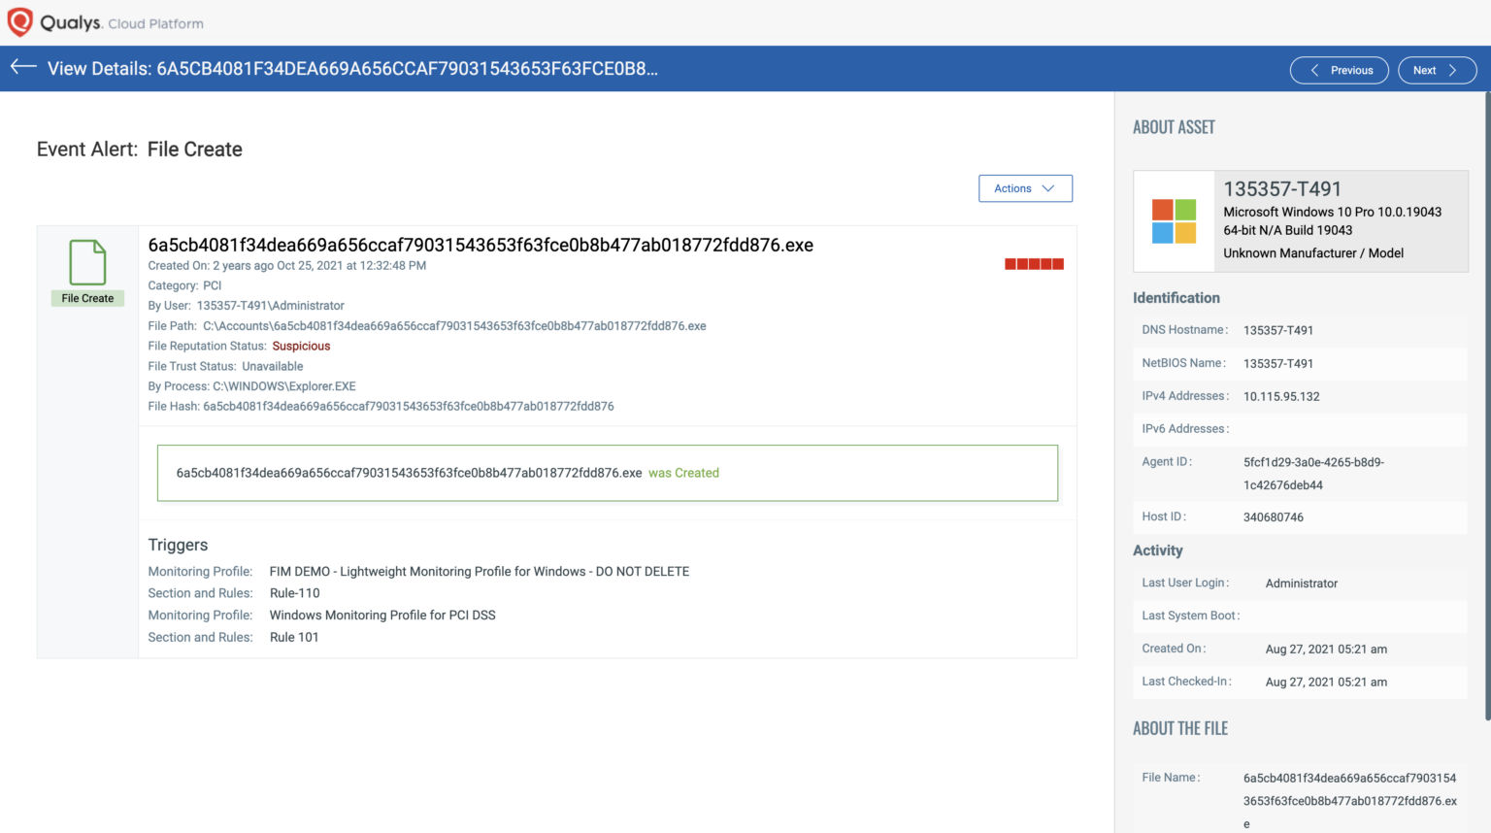Click Next to view the next event
The width and height of the screenshot is (1491, 833).
point(1437,70)
